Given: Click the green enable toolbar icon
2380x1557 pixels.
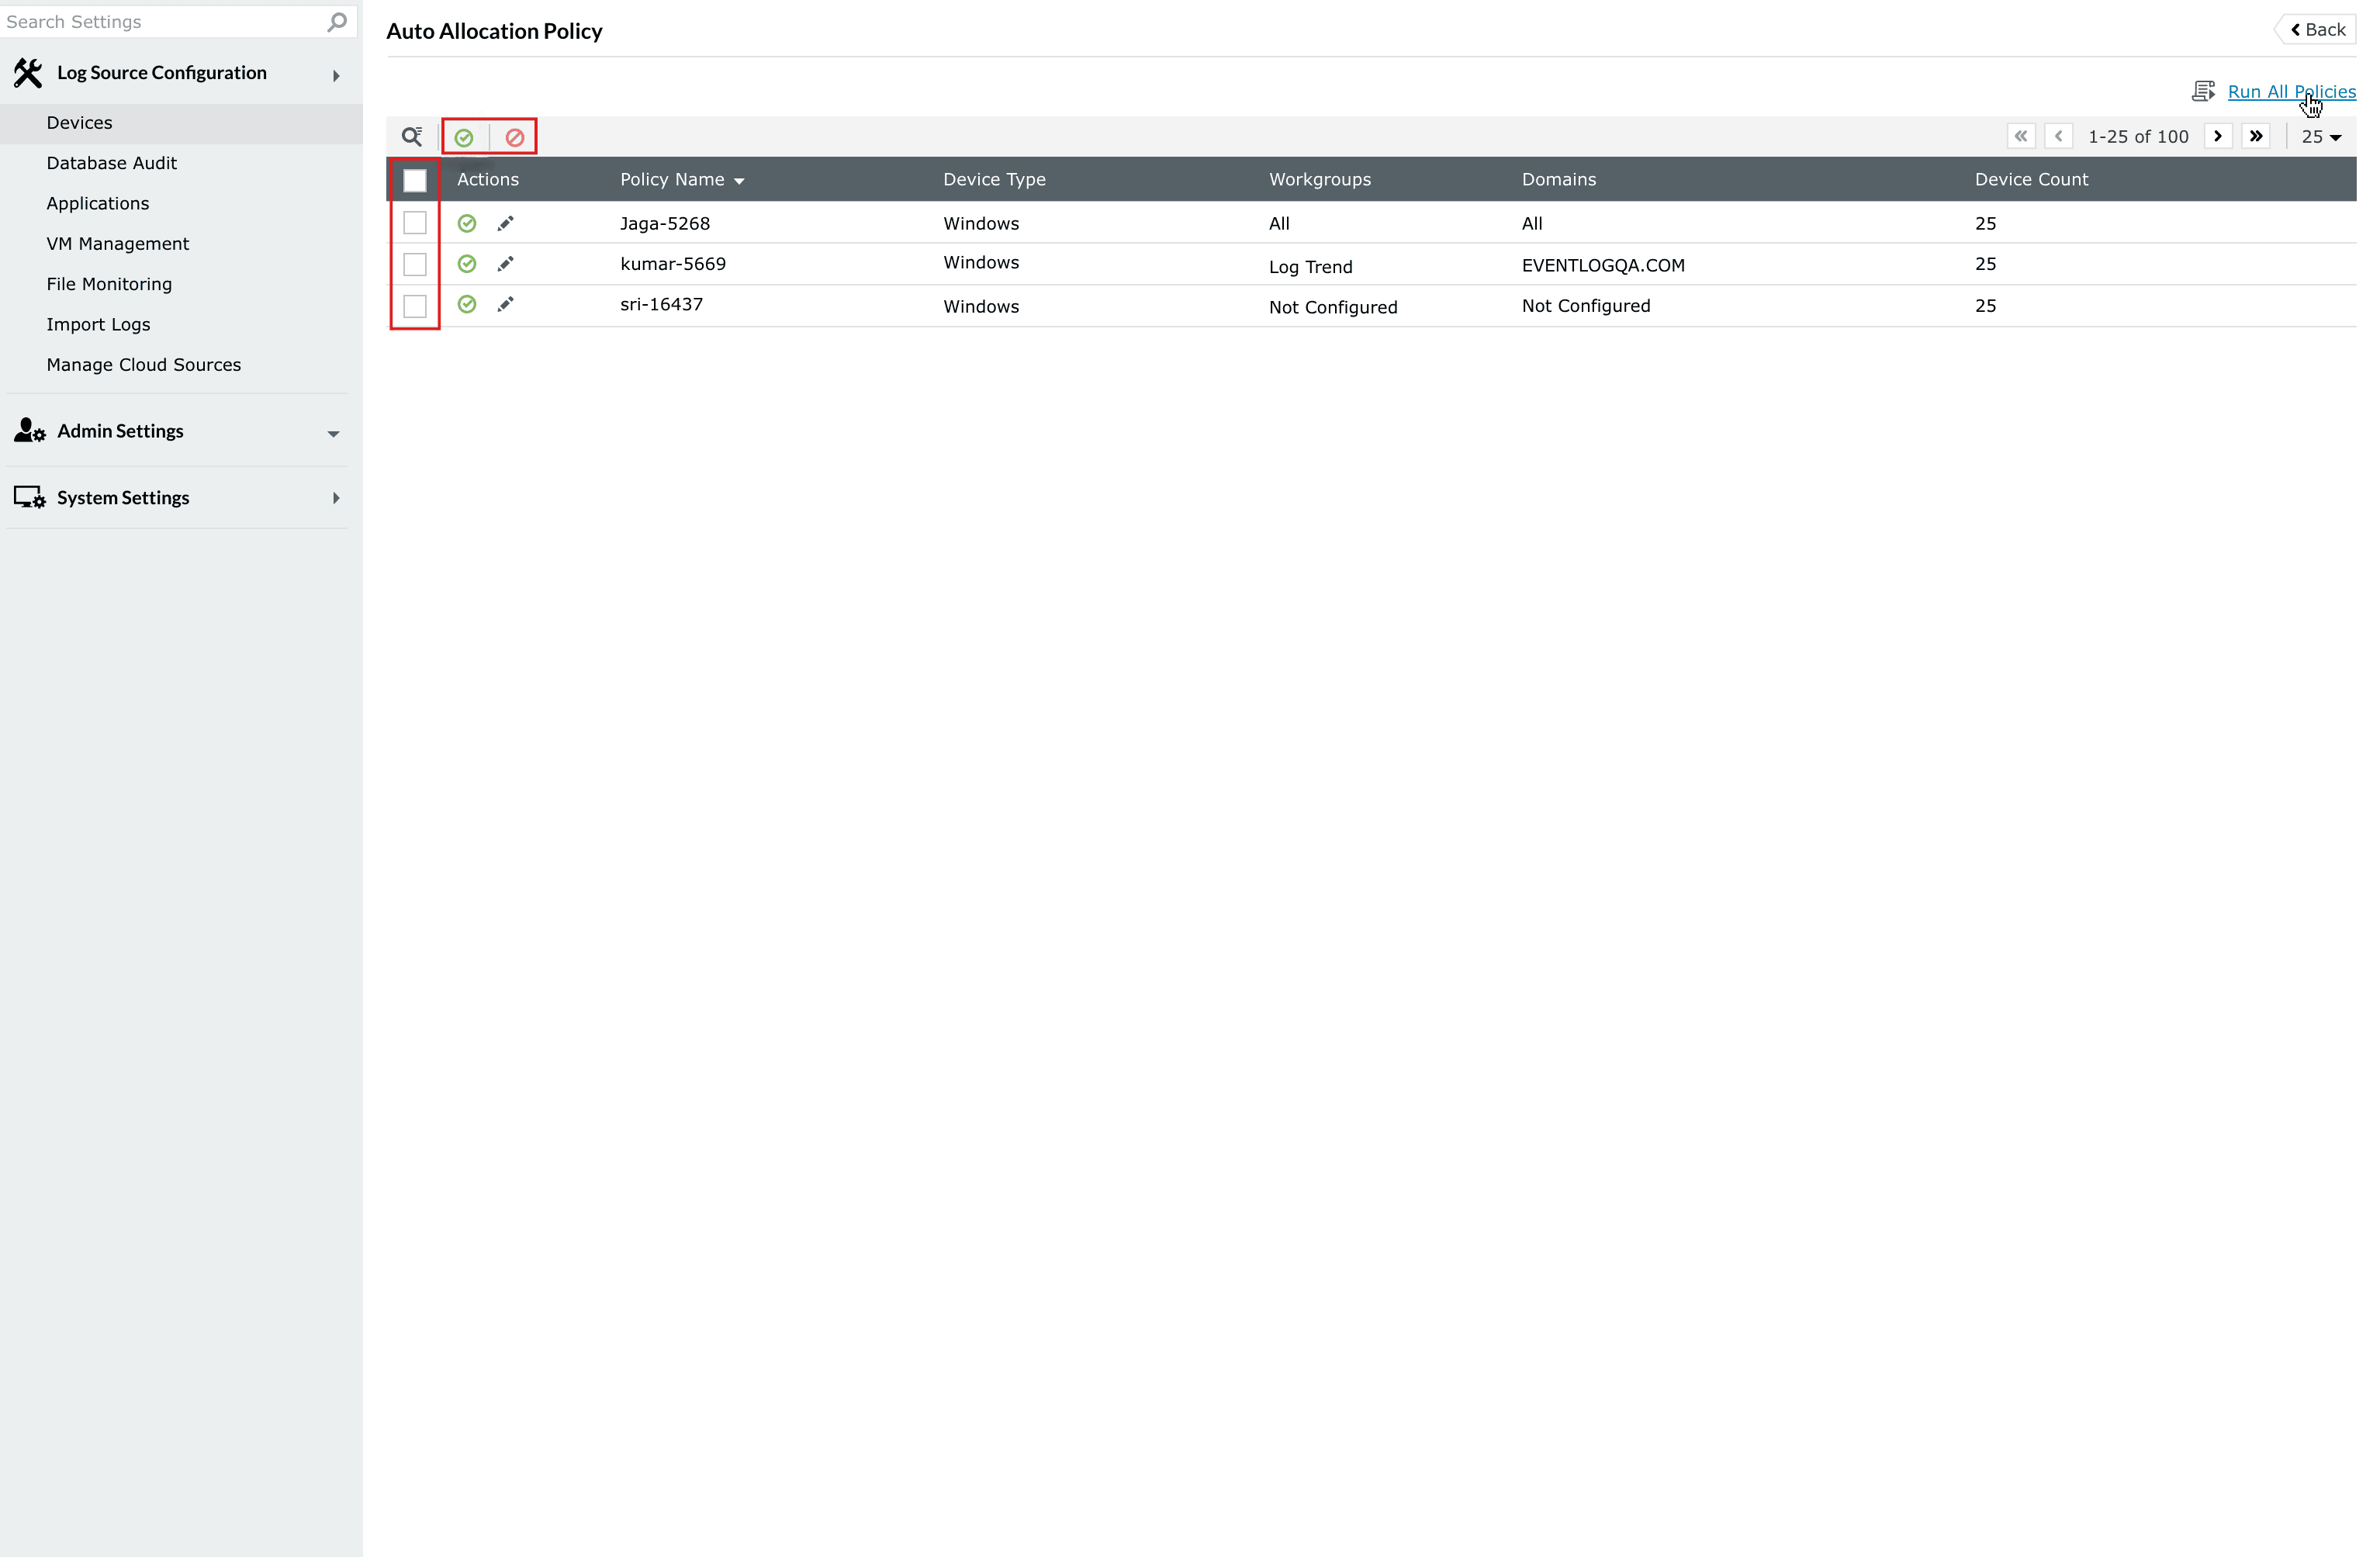Looking at the screenshot, I should (464, 136).
